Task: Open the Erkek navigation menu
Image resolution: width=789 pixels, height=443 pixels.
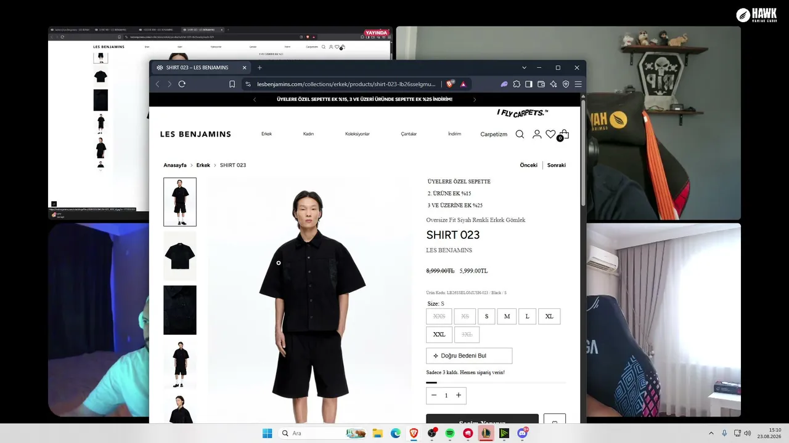Action: coord(266,134)
